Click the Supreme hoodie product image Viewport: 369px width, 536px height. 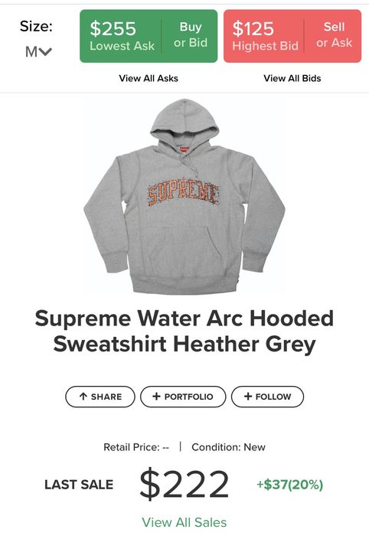click(184, 197)
